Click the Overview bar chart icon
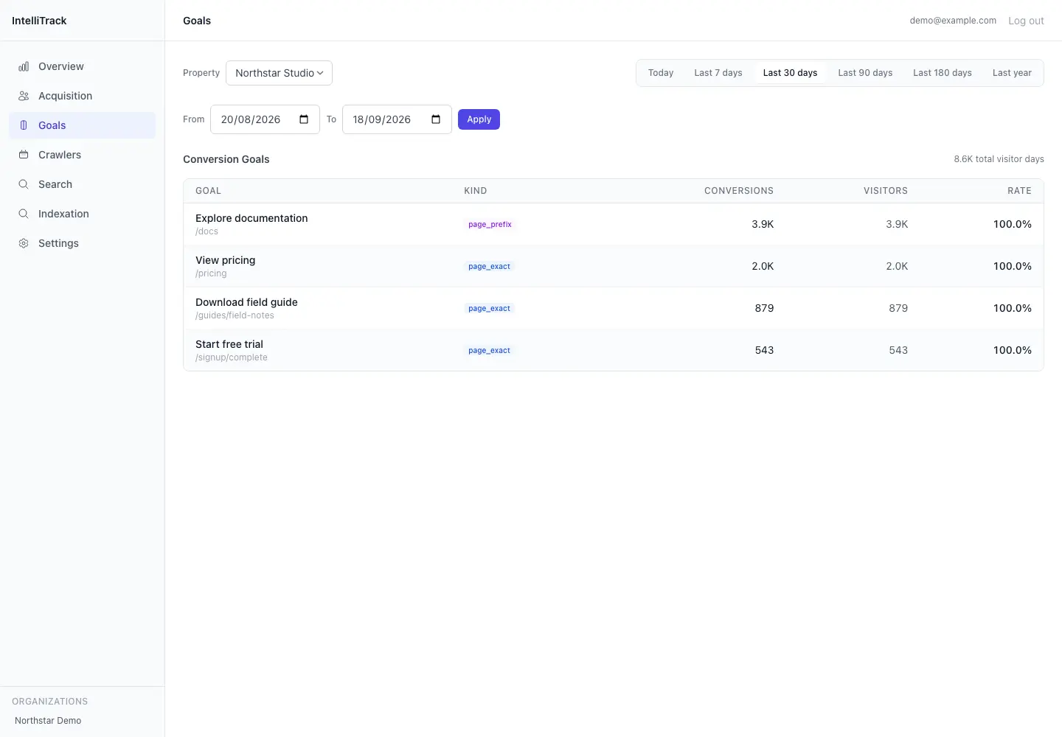This screenshot has height=737, width=1062. pyautogui.click(x=24, y=66)
